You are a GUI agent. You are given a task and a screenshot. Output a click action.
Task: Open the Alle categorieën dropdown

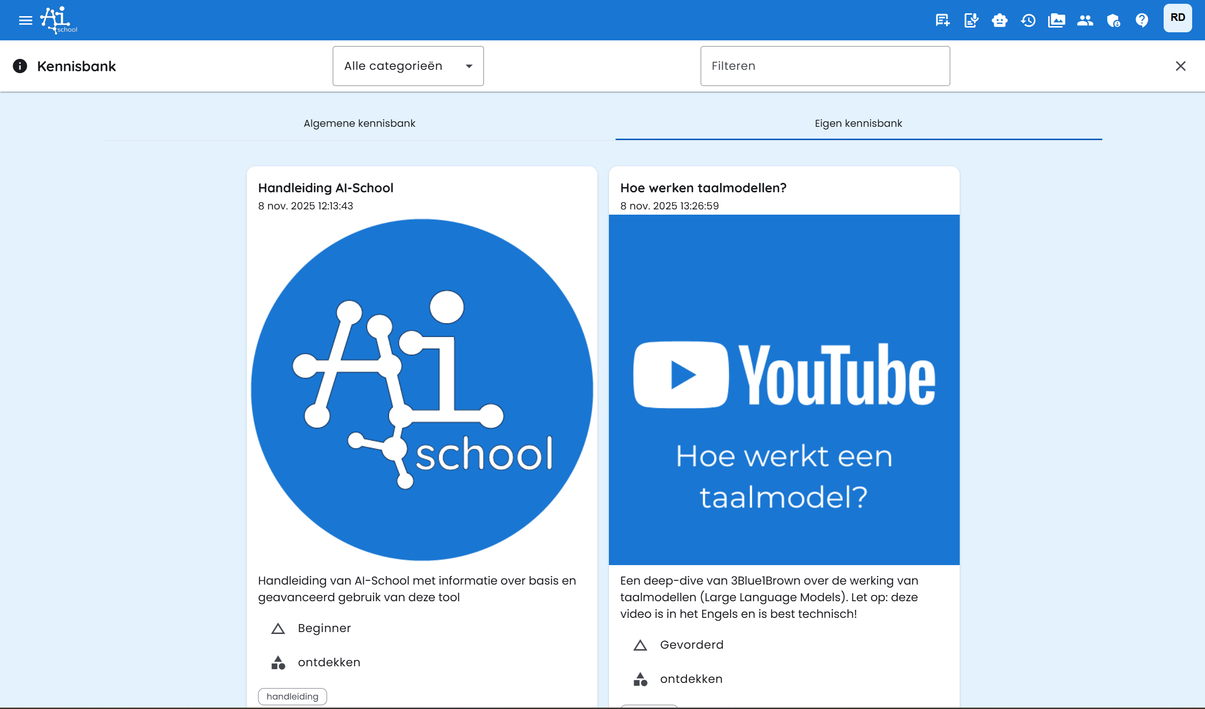(x=408, y=66)
